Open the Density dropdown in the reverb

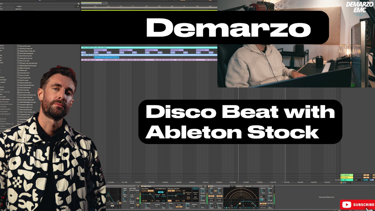(x=195, y=206)
